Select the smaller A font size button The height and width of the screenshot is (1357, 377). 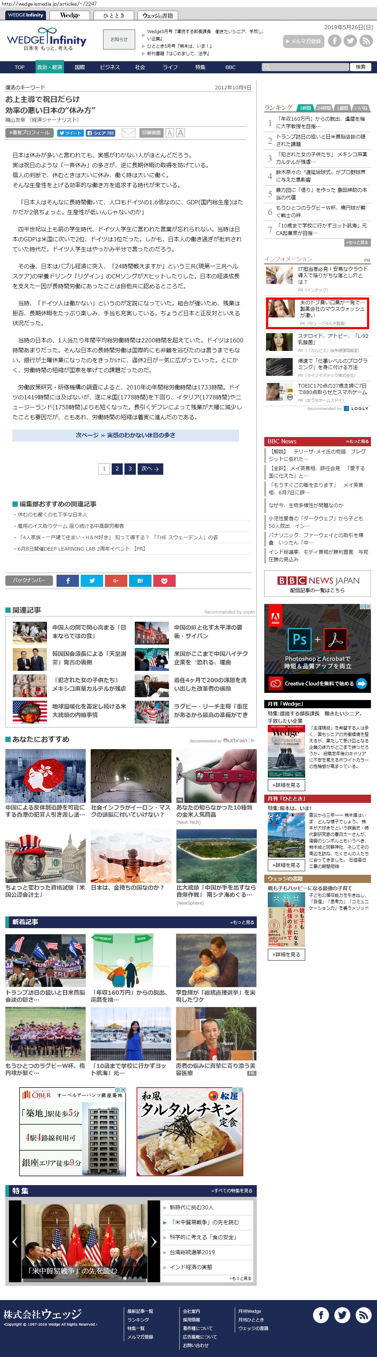(170, 133)
